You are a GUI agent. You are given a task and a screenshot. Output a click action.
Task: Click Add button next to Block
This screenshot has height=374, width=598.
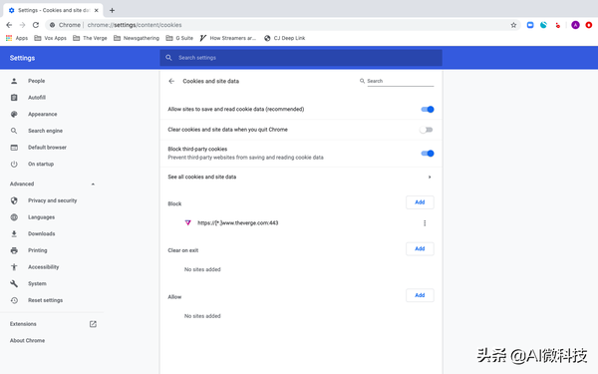click(420, 202)
